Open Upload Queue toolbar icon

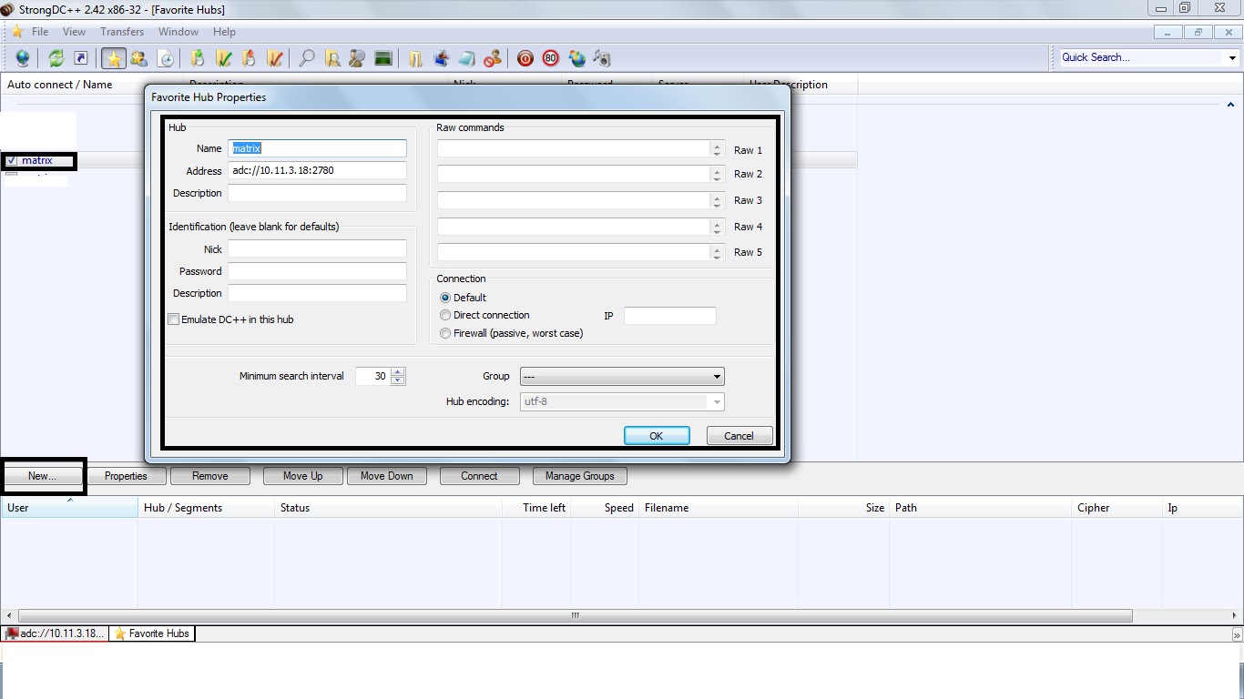coord(249,58)
